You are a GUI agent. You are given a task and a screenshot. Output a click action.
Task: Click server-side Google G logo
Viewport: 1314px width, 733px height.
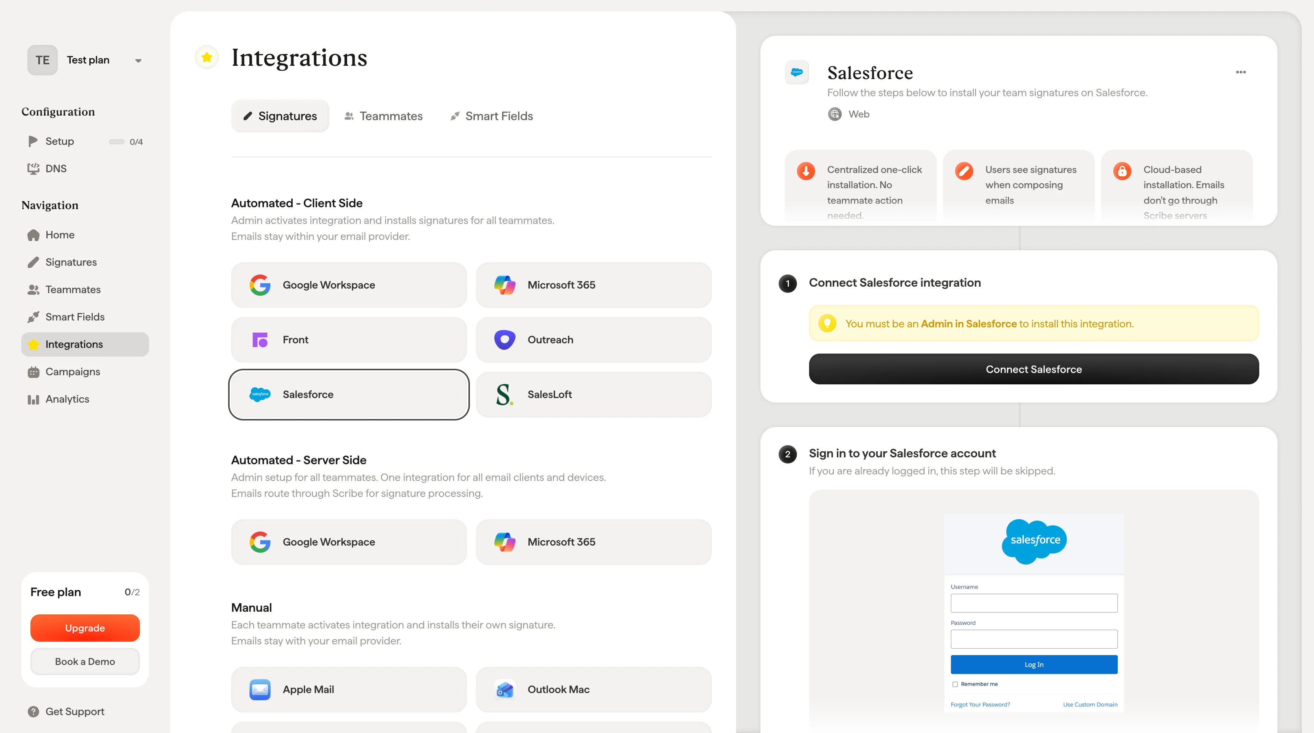point(260,542)
